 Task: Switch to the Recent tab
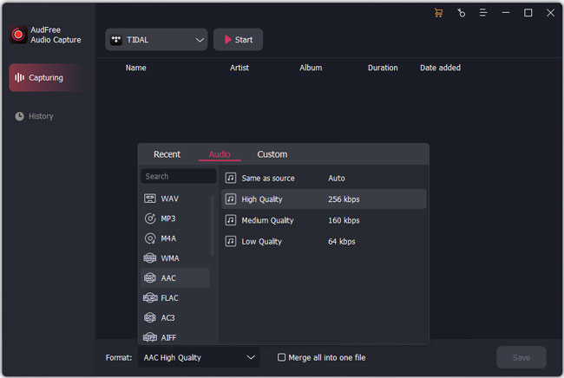(167, 154)
